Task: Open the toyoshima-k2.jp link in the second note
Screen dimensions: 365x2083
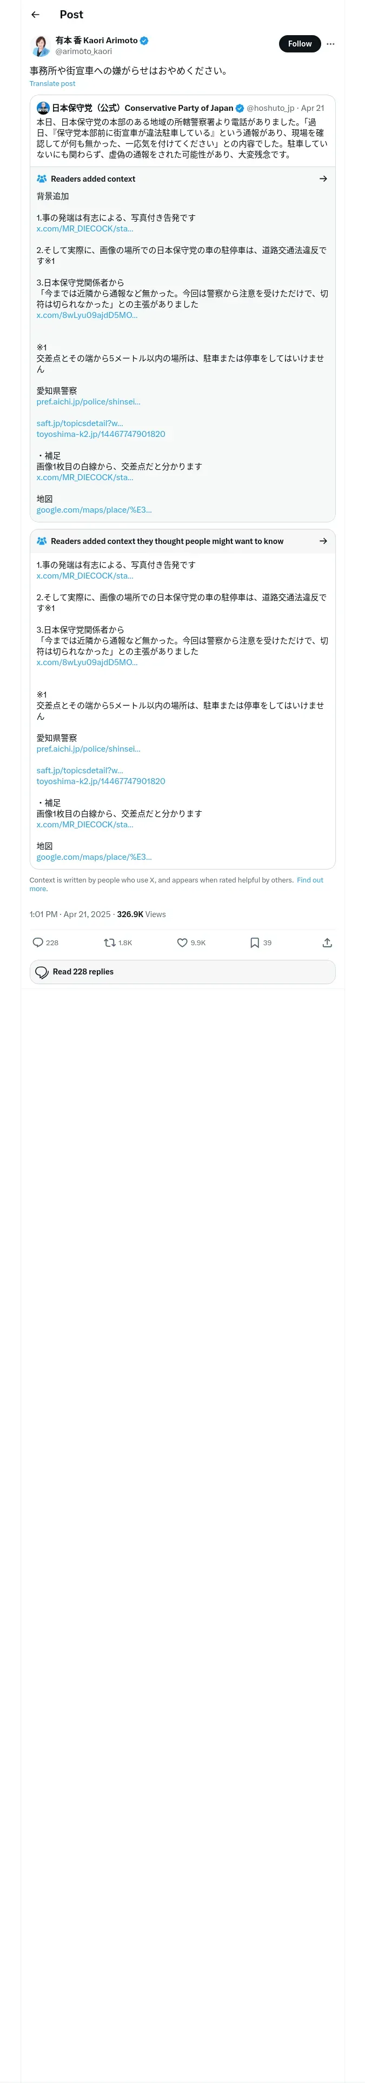Action: pyautogui.click(x=101, y=781)
